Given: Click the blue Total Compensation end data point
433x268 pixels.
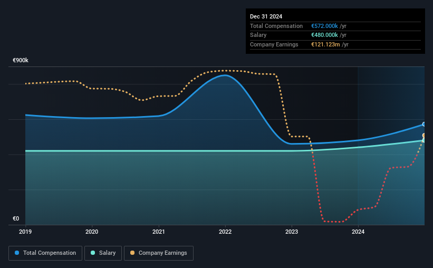Looking at the screenshot, I should coord(424,125).
